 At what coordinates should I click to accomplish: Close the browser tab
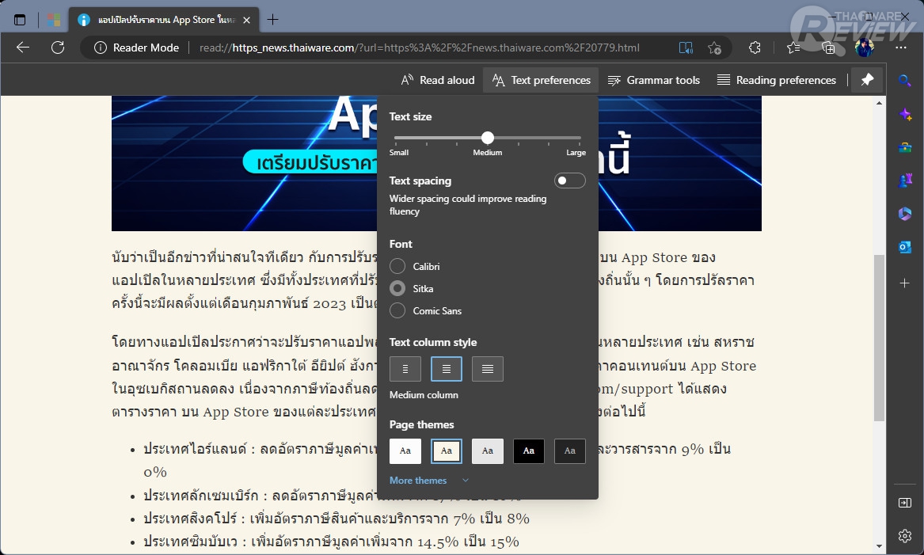coord(247,20)
